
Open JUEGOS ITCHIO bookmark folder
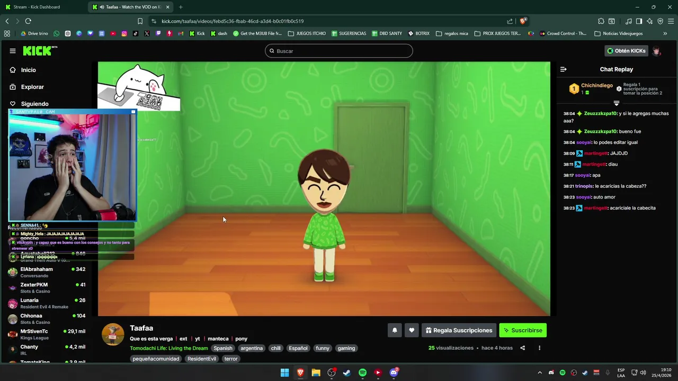(307, 33)
